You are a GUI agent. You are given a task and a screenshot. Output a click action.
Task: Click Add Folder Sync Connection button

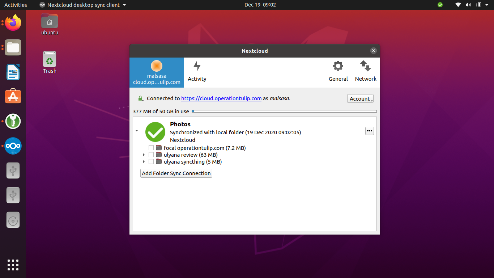click(176, 173)
